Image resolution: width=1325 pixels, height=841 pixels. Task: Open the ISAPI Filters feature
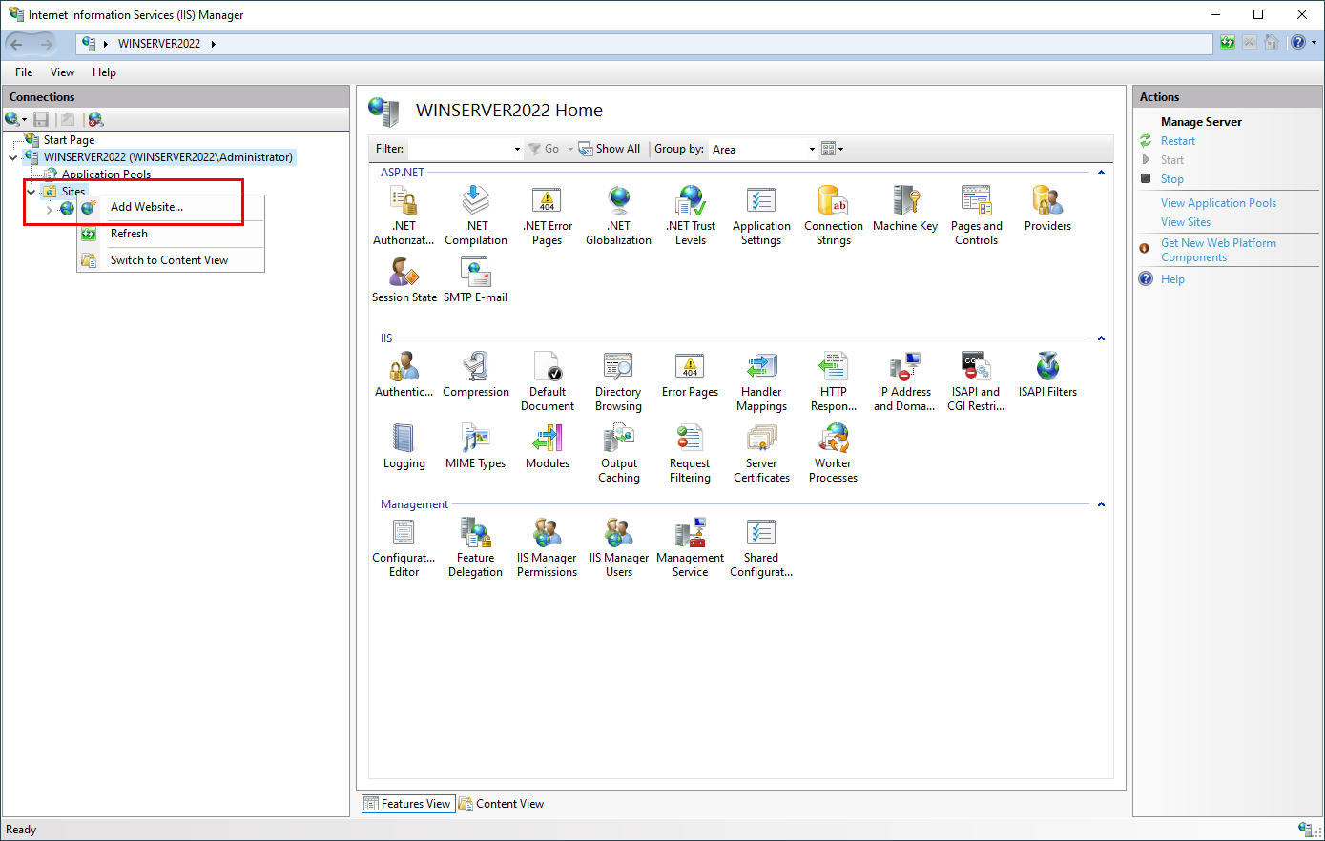1047,375
